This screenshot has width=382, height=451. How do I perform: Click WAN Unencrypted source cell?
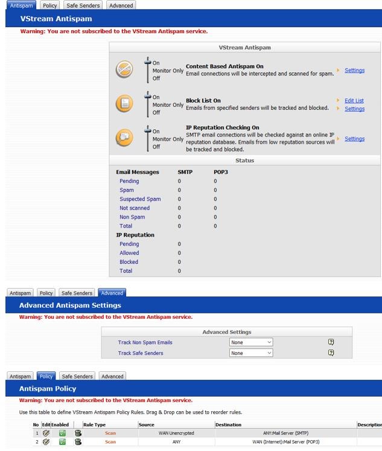tap(176, 433)
